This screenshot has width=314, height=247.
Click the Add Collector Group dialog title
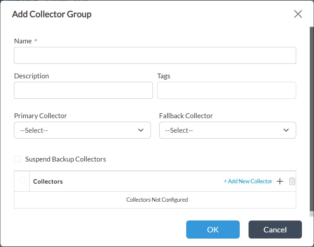[x=52, y=14]
